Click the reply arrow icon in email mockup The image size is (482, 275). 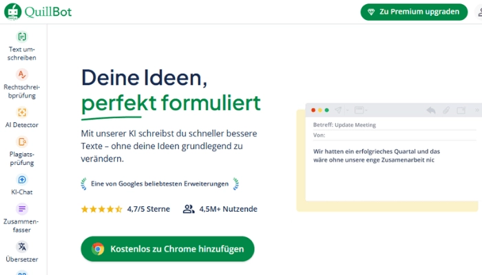tap(431, 110)
